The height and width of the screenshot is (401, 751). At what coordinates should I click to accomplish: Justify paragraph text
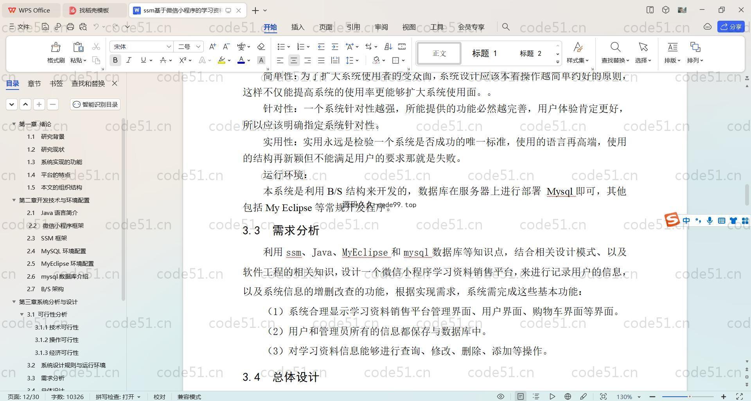click(321, 60)
